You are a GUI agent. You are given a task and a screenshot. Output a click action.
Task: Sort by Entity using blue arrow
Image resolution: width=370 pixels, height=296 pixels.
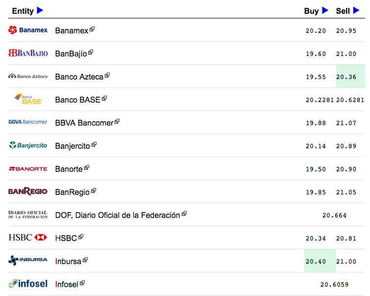pos(40,10)
